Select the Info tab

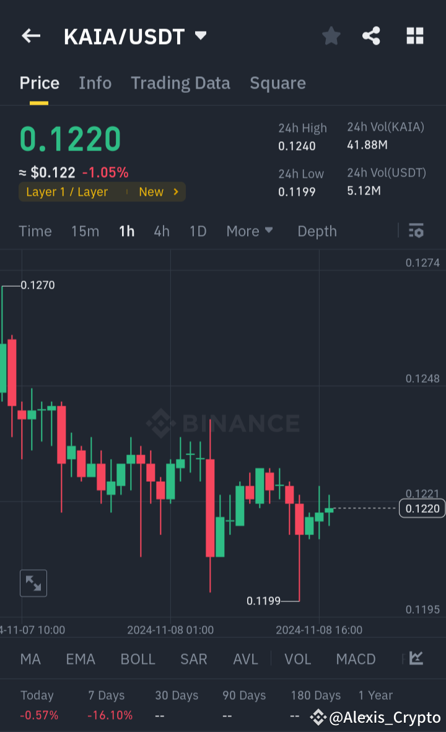(95, 82)
